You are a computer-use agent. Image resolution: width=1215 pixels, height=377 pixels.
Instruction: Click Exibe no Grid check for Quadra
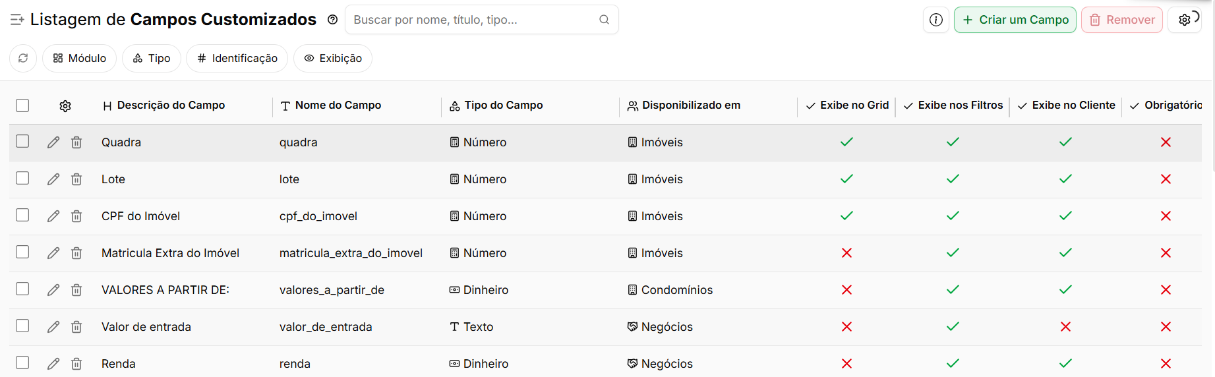[846, 142]
